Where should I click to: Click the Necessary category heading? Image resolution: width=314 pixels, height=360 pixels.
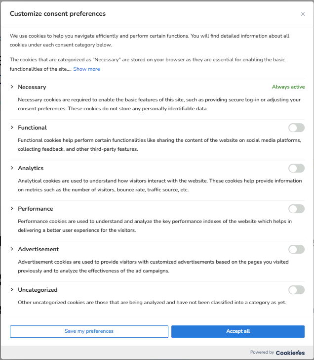point(32,87)
